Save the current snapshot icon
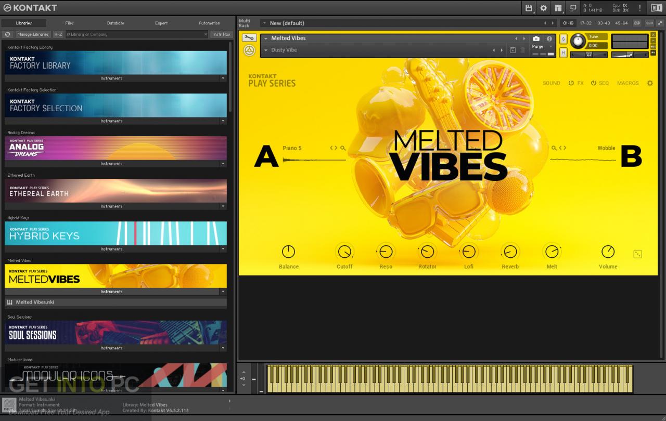This screenshot has height=421, width=666. pyautogui.click(x=513, y=50)
